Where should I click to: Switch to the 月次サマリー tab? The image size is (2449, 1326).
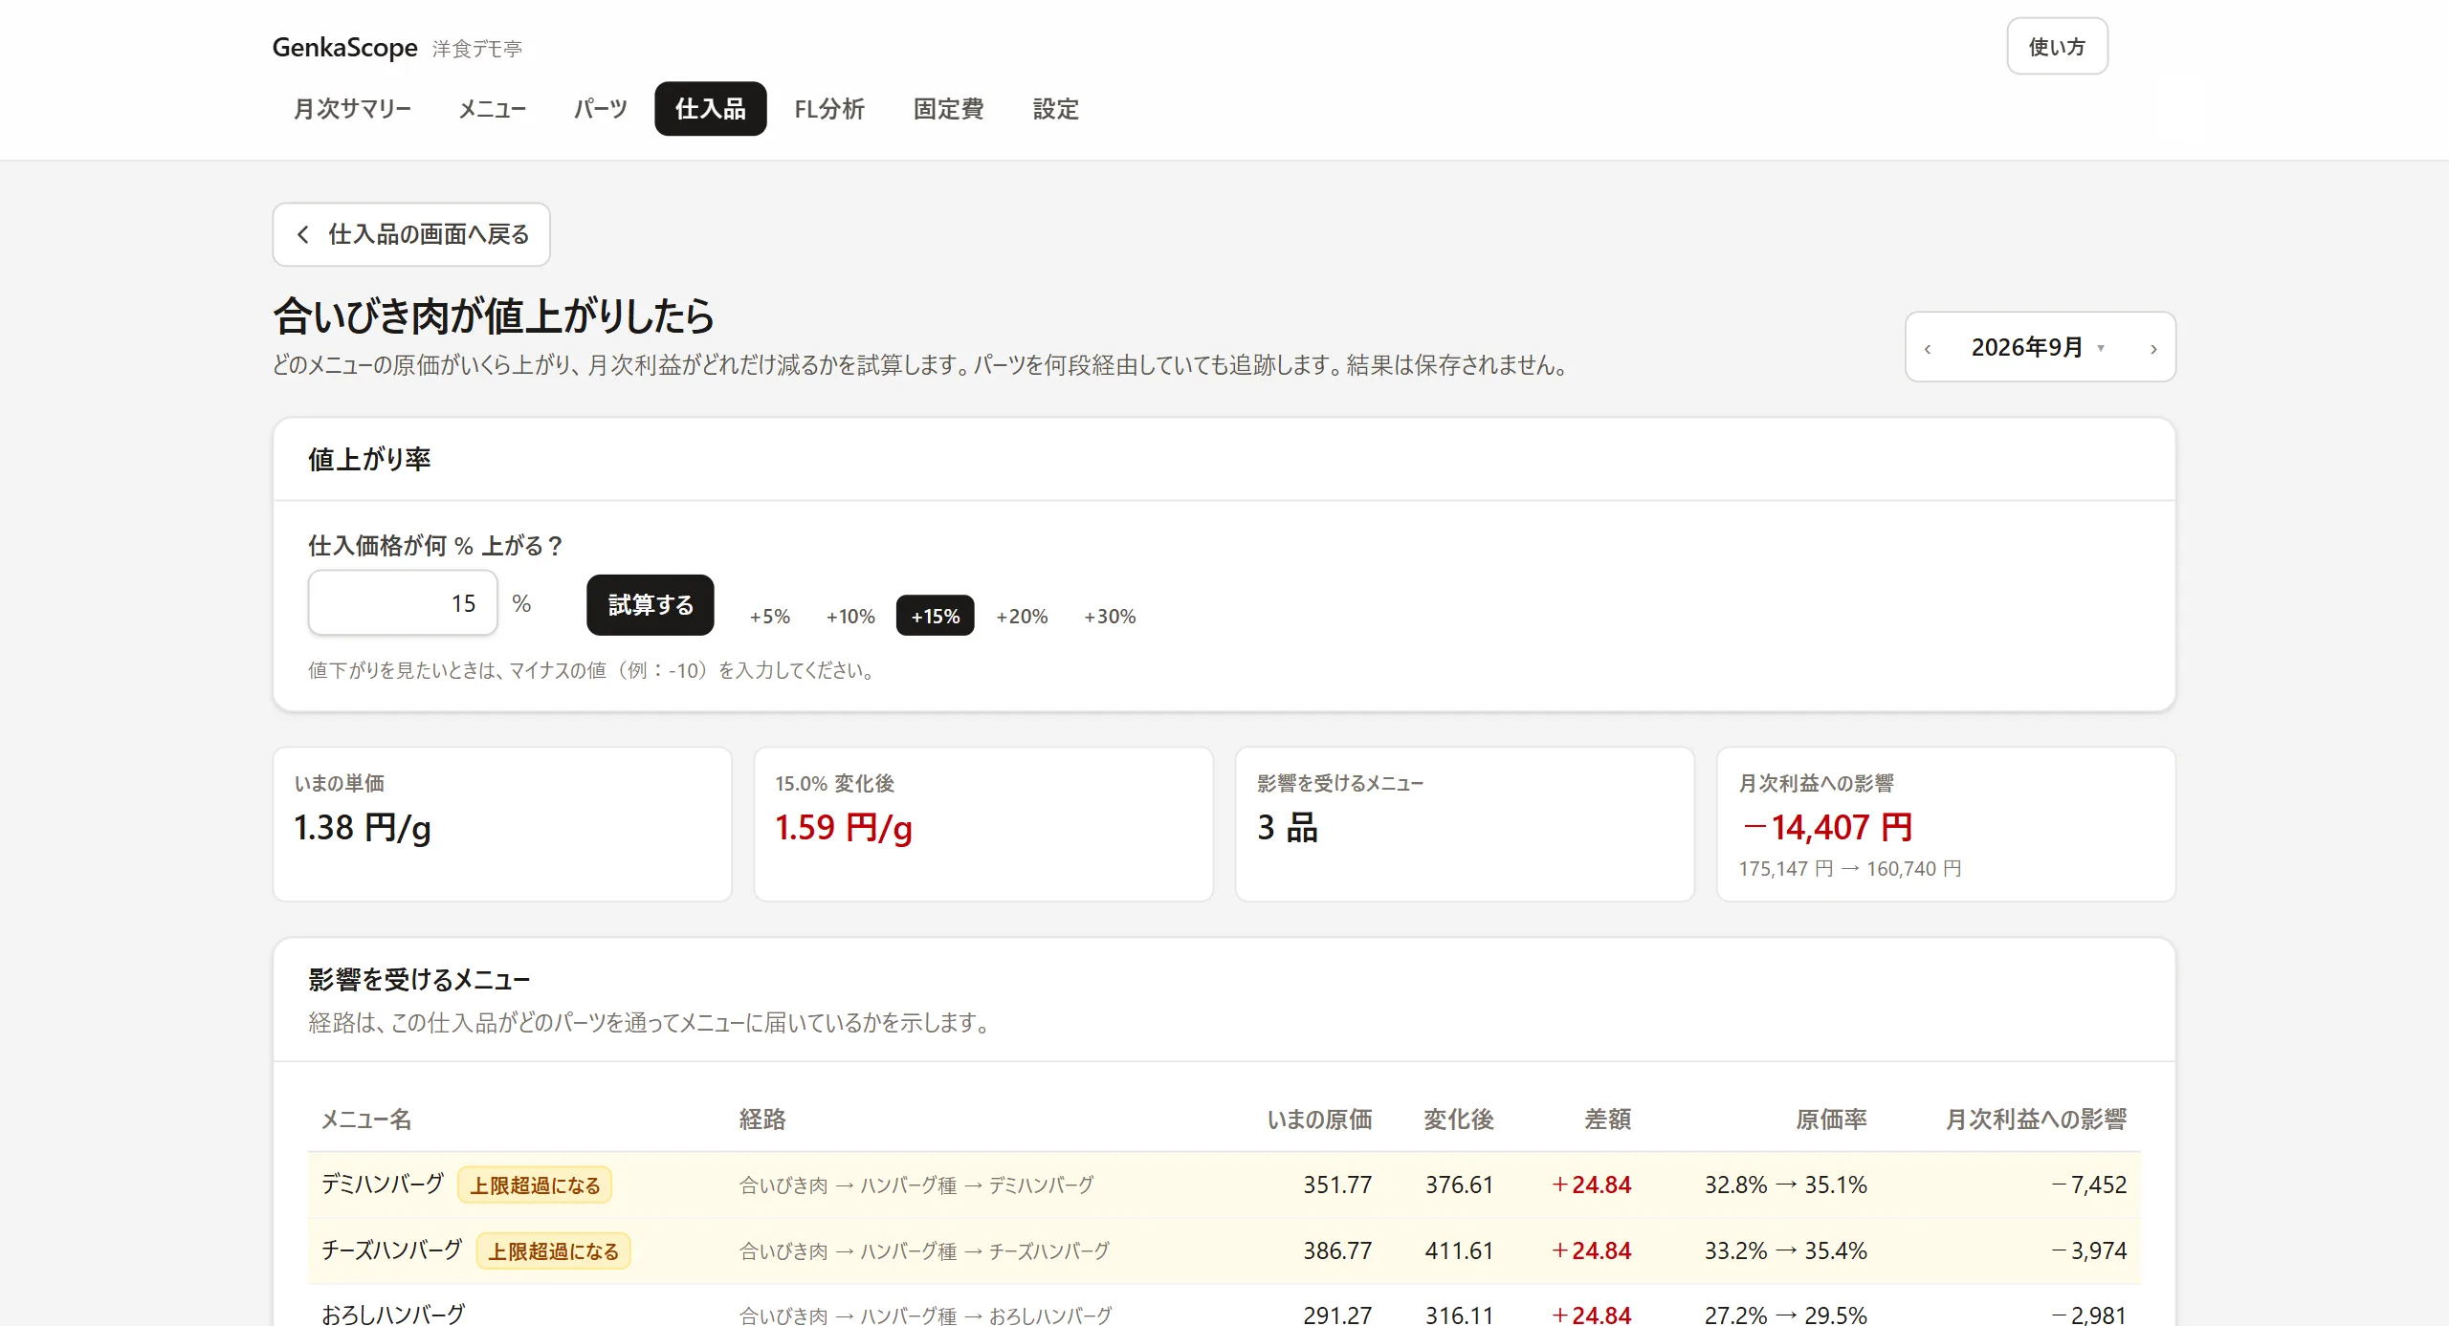(352, 109)
